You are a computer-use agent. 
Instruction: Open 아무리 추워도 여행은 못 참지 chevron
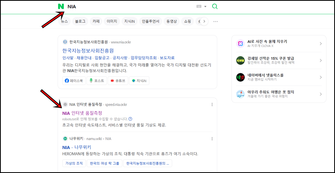[x=321, y=94]
